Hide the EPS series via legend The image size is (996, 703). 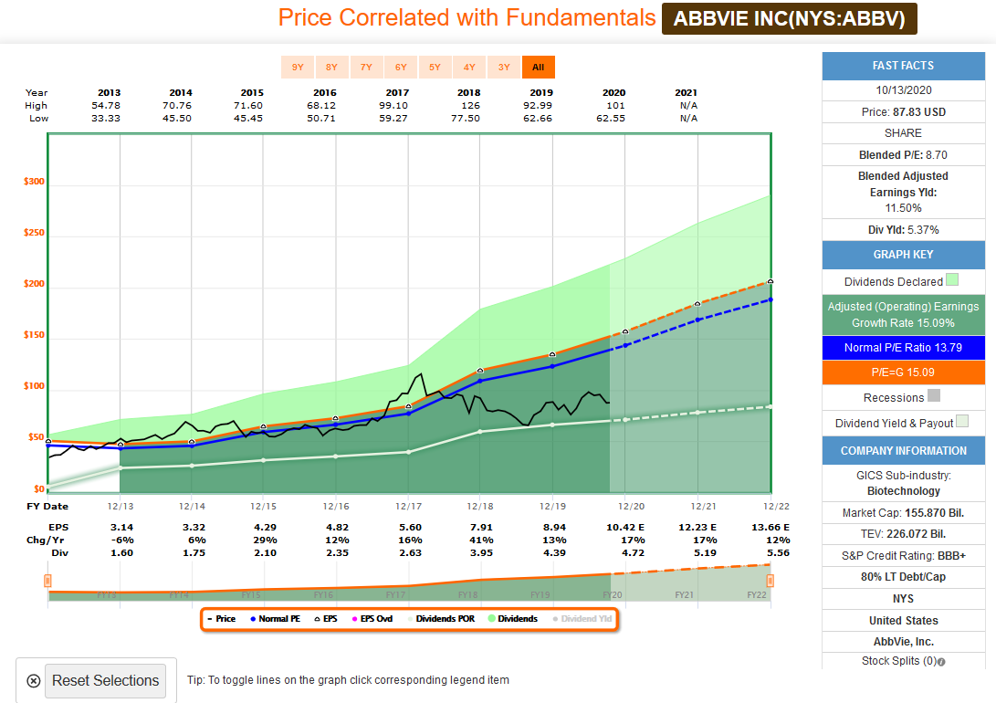(326, 618)
